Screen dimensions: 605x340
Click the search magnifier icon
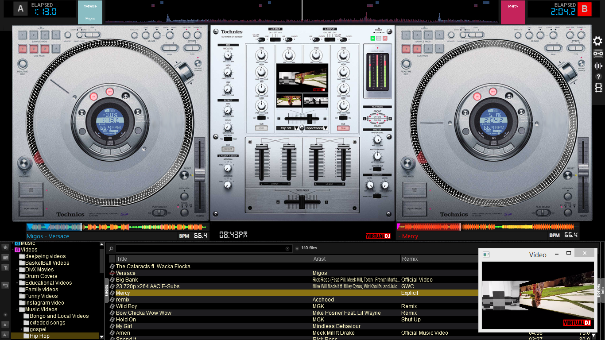[x=111, y=249]
